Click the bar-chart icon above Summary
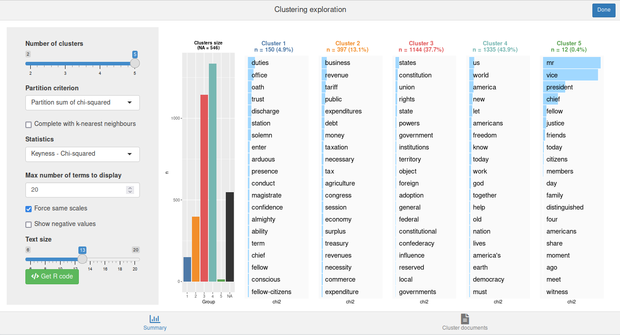This screenshot has height=335, width=620. click(155, 319)
